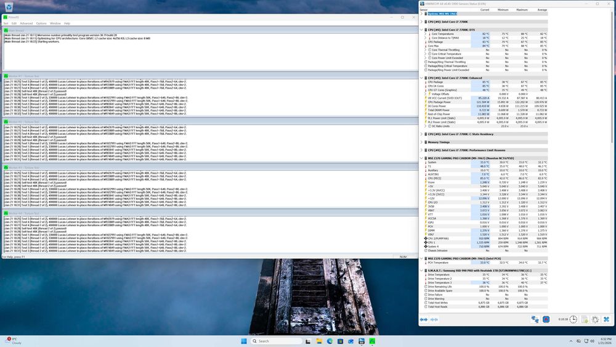
Task: Expand the Core Temperatures row
Action: point(425,34)
